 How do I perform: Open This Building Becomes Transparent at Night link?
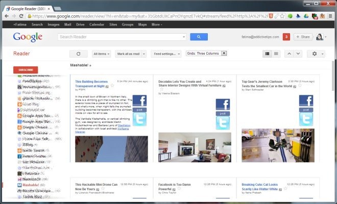point(91,84)
